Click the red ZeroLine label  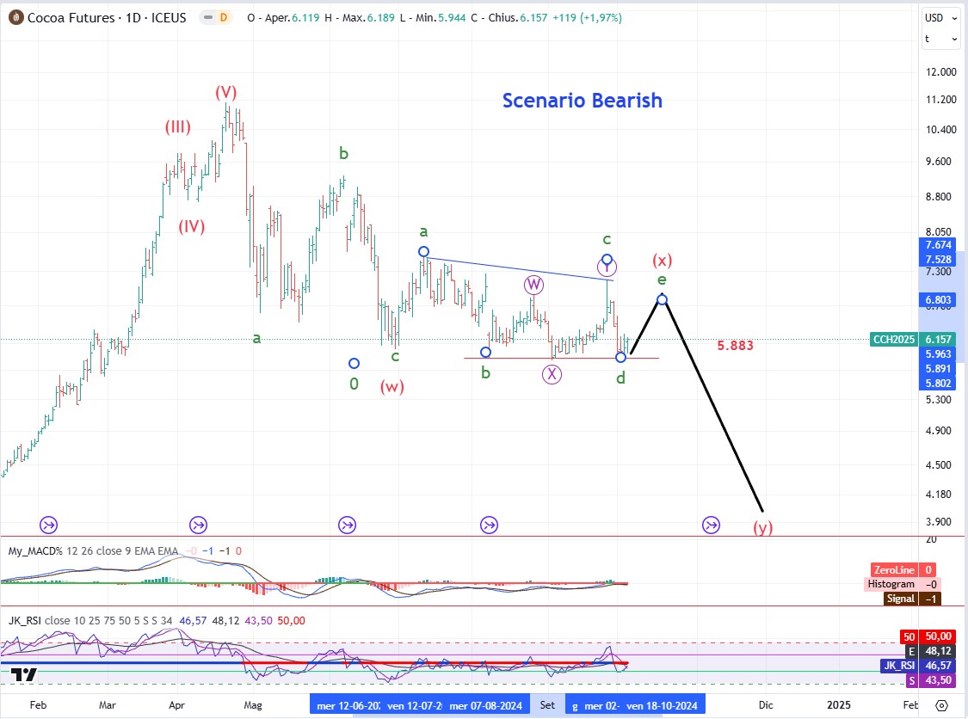coord(894,569)
